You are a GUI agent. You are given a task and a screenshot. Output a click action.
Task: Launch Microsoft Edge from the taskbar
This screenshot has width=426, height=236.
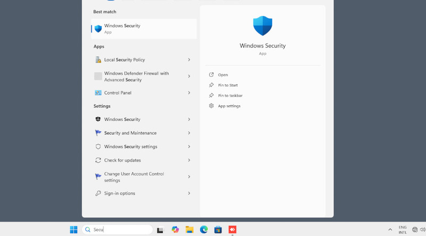click(204, 230)
